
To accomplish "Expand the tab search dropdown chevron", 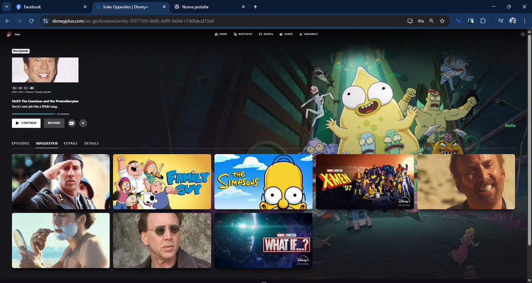I will click(x=6, y=7).
